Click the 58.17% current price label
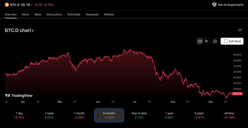 click(237, 94)
